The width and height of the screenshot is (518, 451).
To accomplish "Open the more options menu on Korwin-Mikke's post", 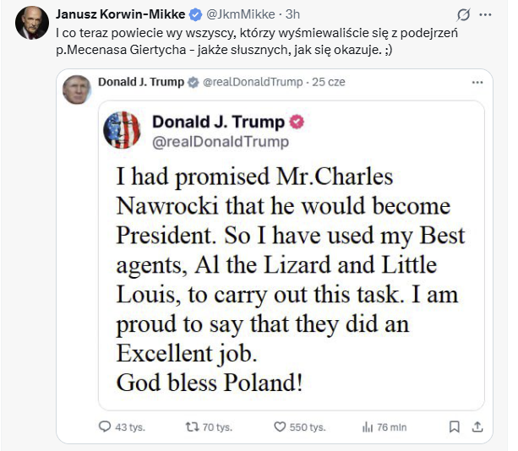I will coord(484,14).
